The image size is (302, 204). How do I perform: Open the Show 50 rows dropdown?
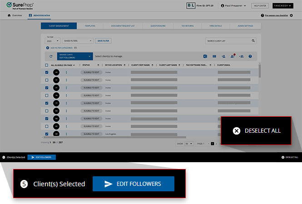pyautogui.click(x=189, y=144)
